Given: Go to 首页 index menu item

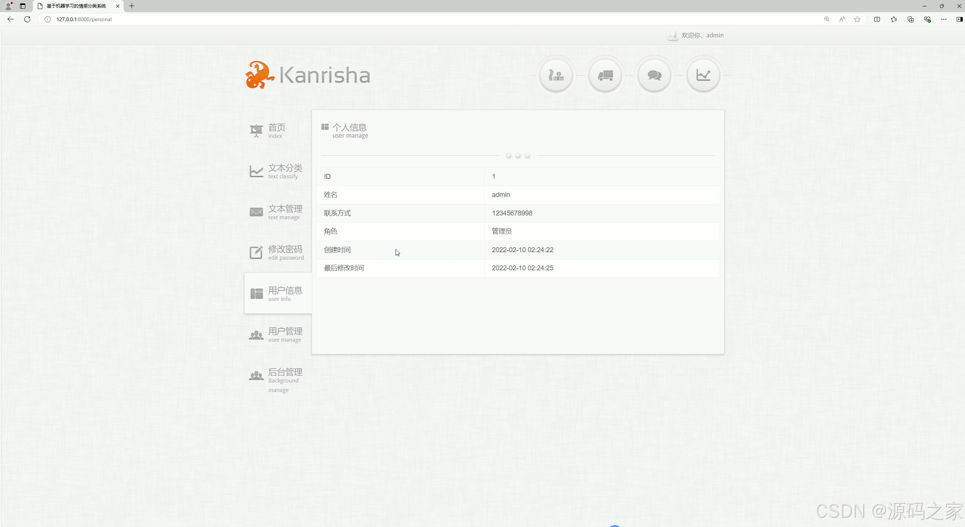Looking at the screenshot, I should tap(276, 131).
